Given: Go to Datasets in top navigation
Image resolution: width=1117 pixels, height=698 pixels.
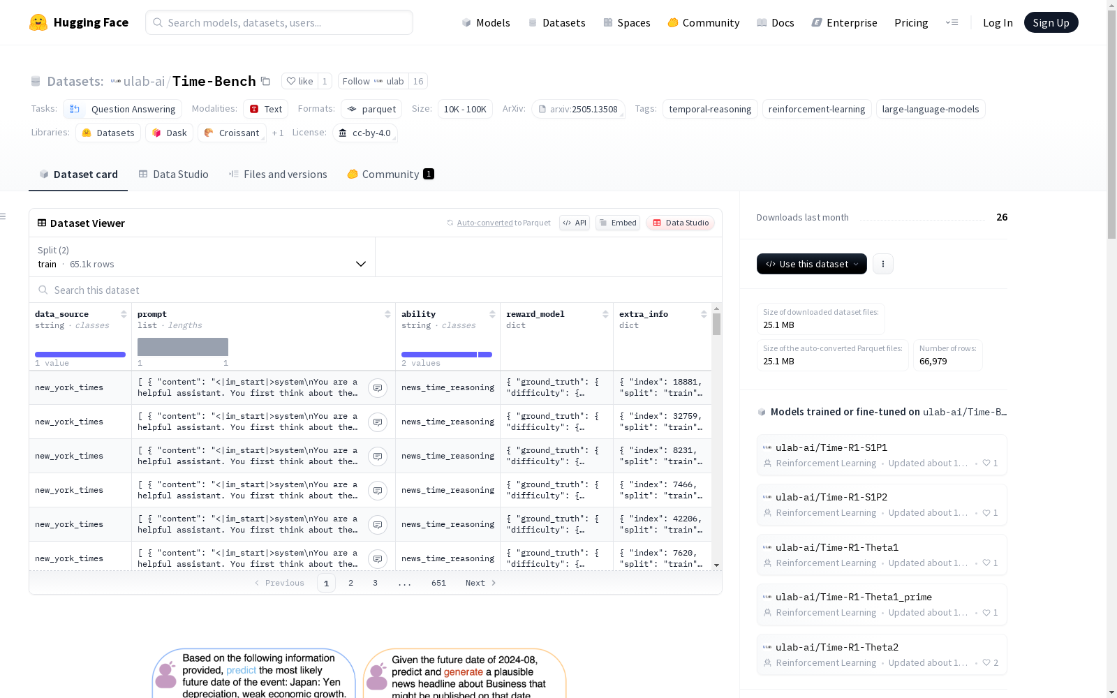Looking at the screenshot, I should click(x=556, y=22).
